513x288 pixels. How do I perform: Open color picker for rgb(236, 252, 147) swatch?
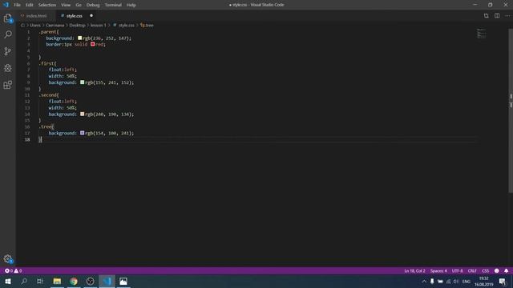pyautogui.click(x=80, y=38)
